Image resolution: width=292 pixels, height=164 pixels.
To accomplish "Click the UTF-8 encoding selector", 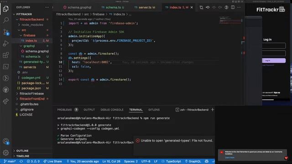I will click(x=146, y=161).
